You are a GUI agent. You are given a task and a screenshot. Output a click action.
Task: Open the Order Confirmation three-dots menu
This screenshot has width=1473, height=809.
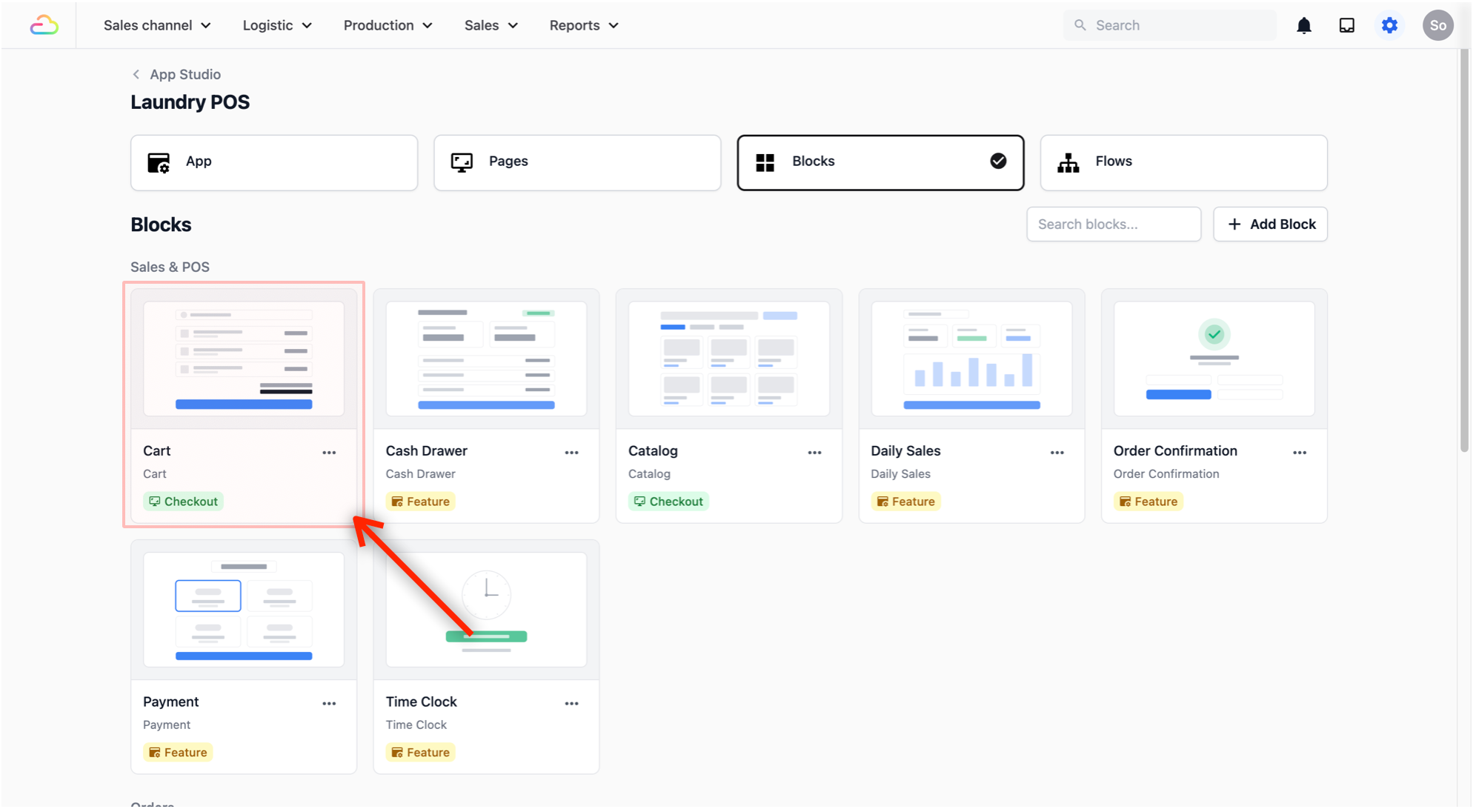click(x=1300, y=453)
